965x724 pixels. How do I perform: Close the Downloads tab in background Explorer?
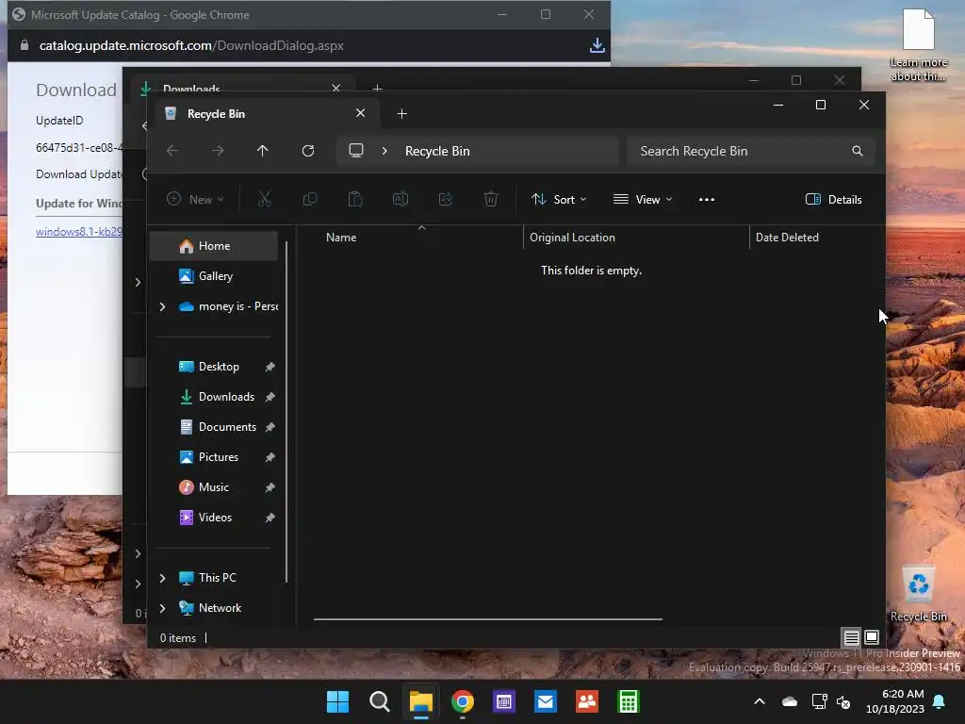pyautogui.click(x=336, y=88)
